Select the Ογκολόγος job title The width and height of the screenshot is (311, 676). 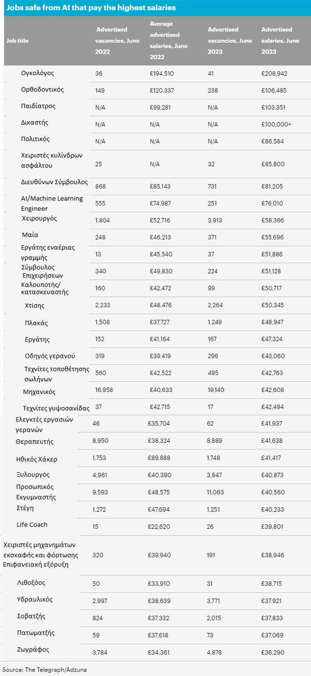(37, 73)
